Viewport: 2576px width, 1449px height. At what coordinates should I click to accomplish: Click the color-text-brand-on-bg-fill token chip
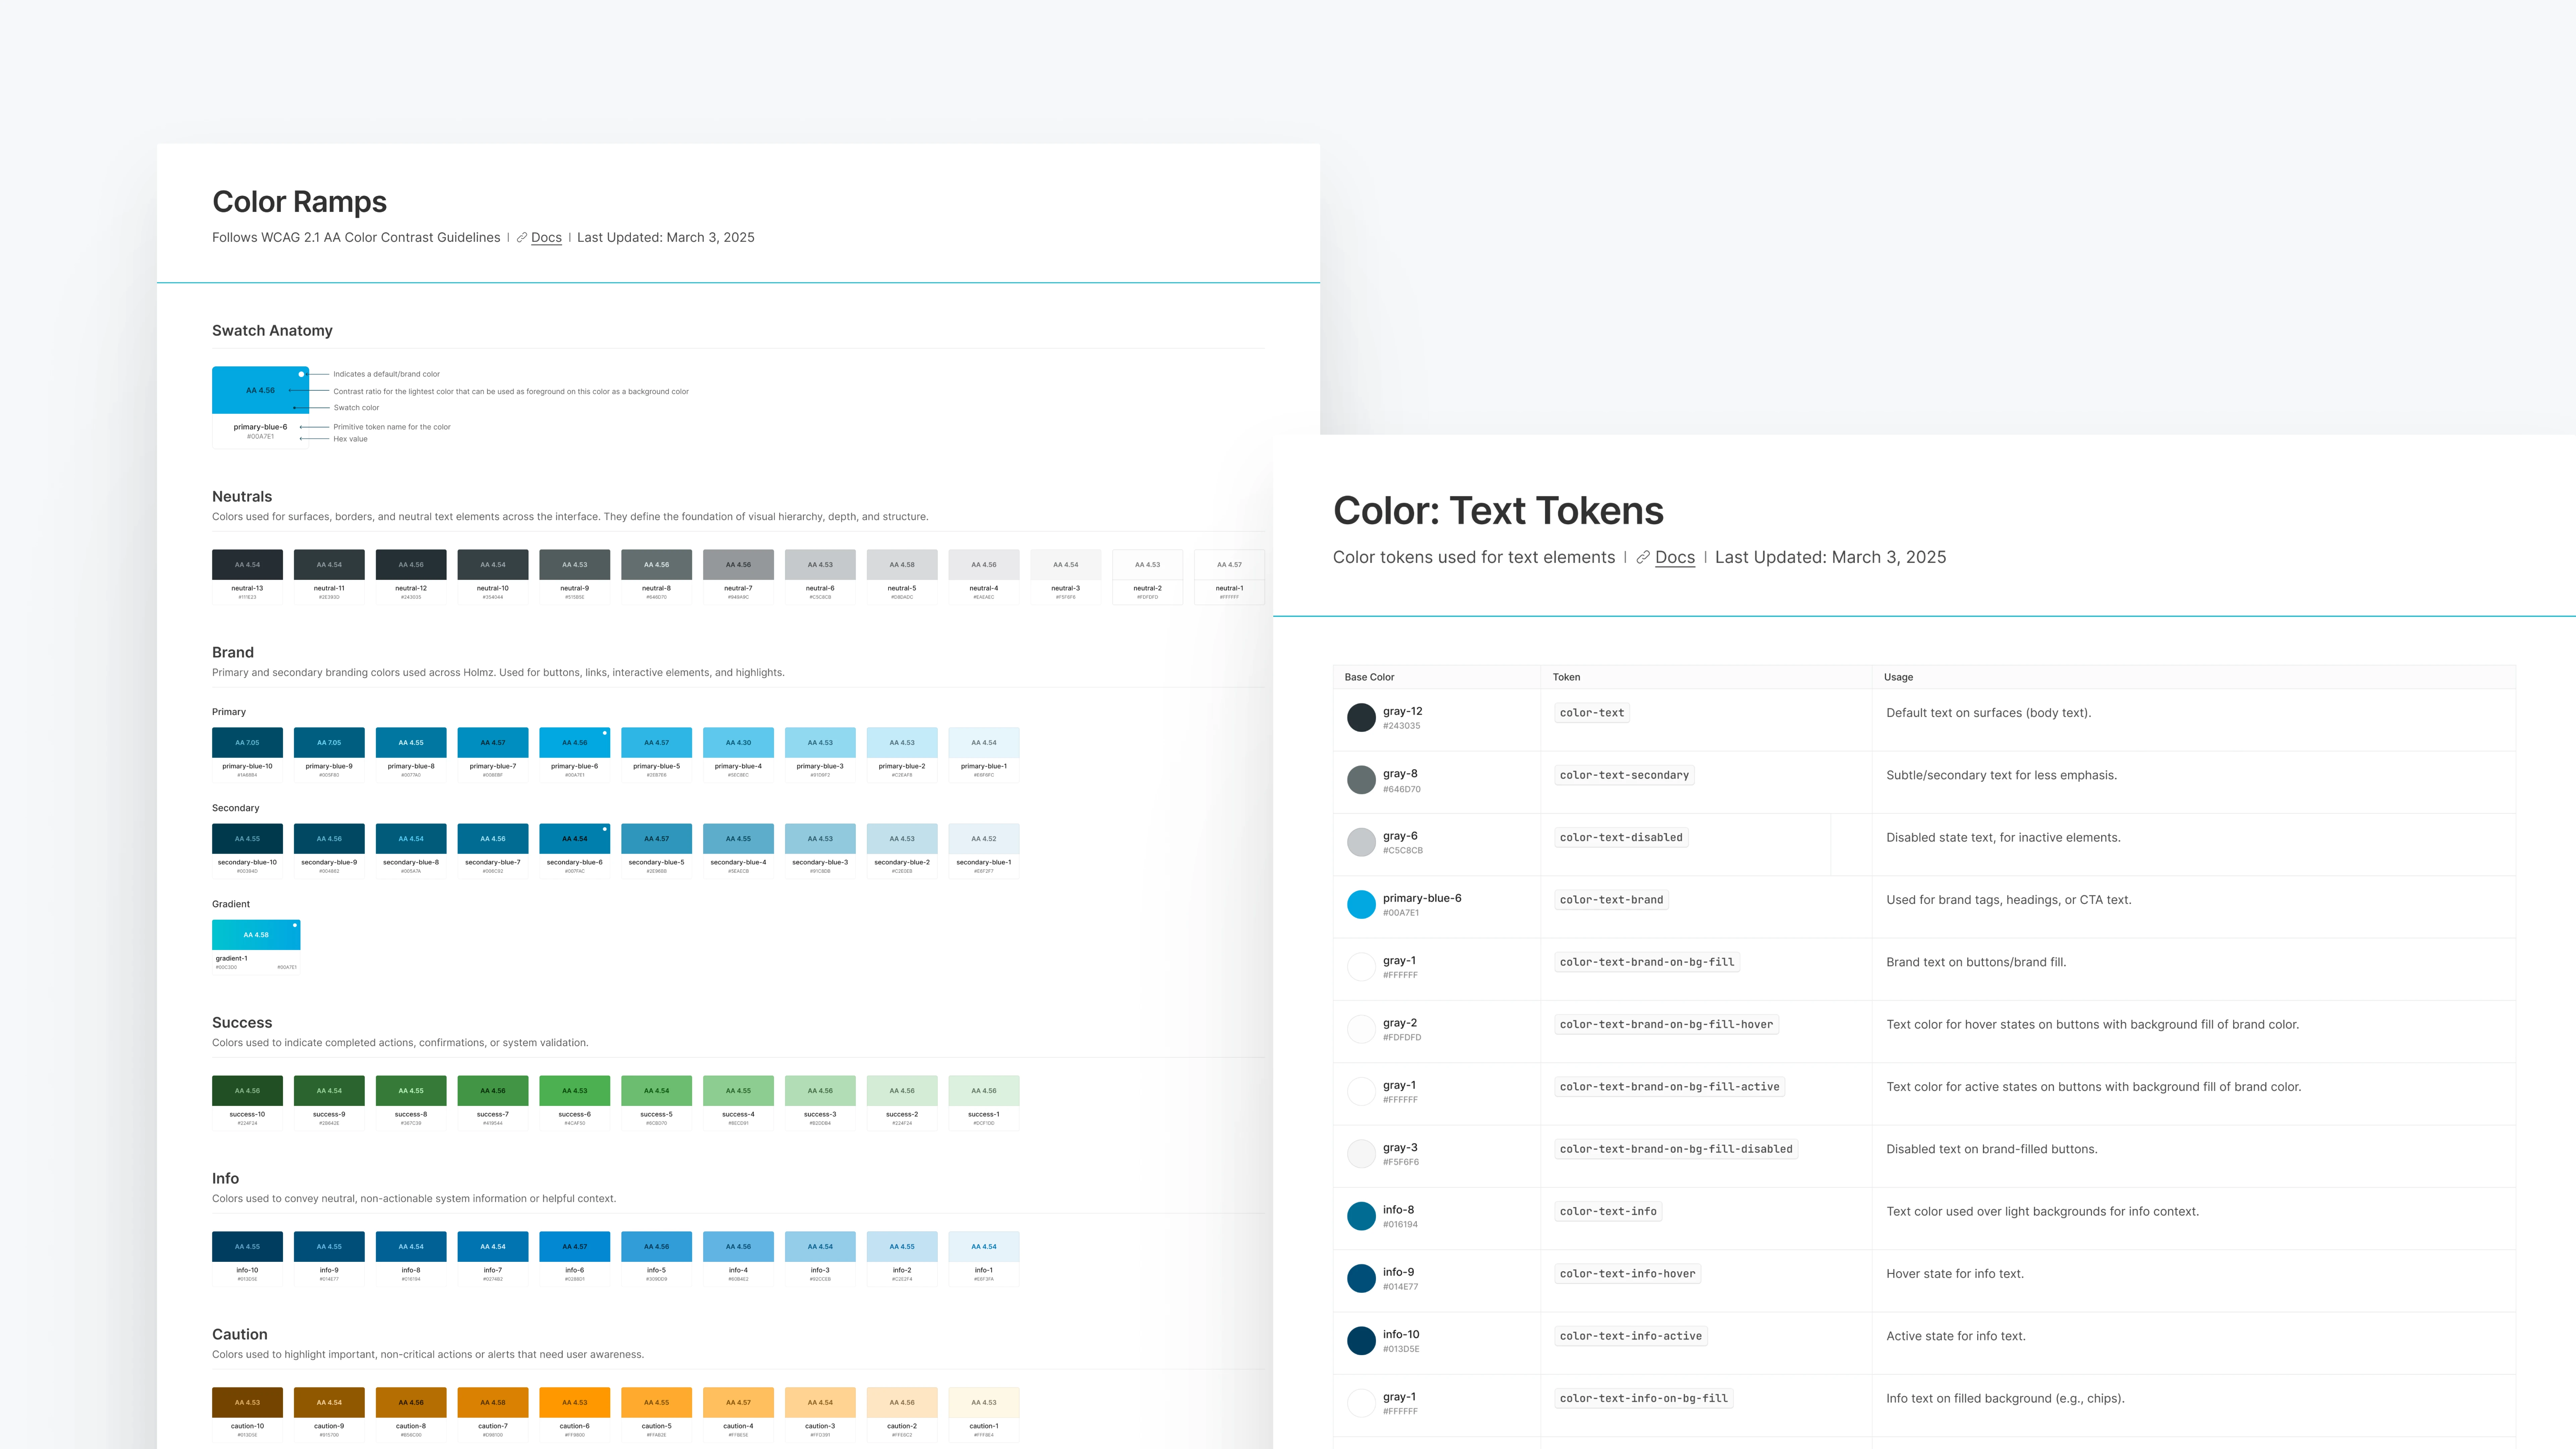(1647, 962)
